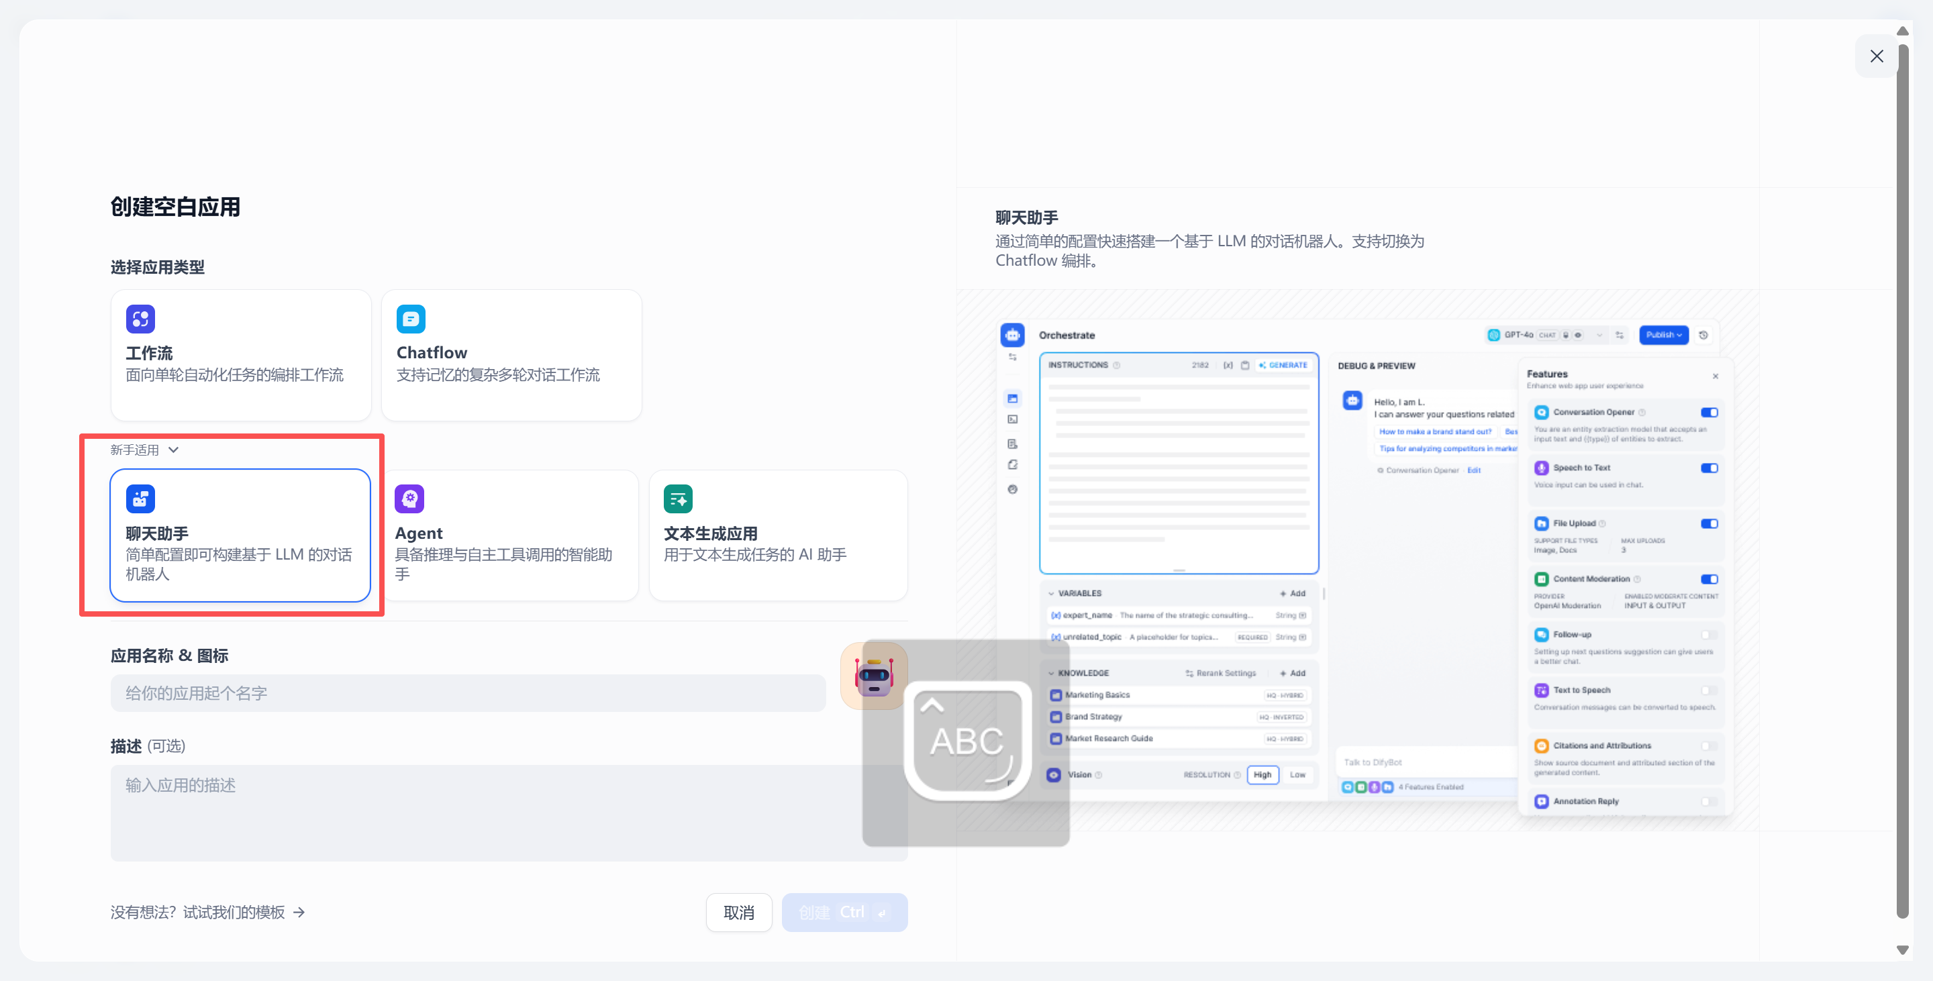Click the 聊天助手 chatbot icon
This screenshot has width=1933, height=981.
(x=140, y=499)
